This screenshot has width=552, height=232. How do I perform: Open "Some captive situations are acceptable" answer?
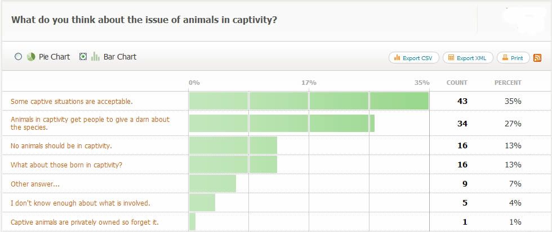coord(72,102)
